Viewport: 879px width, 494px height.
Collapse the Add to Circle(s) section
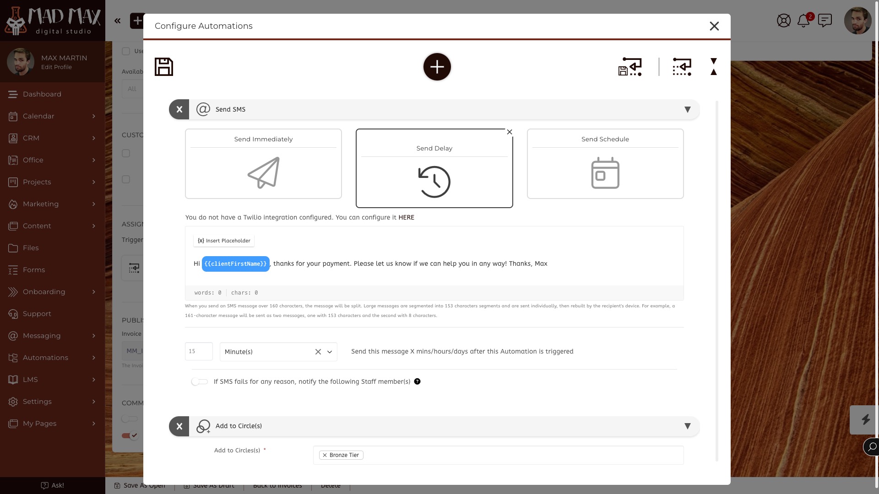coord(687,426)
